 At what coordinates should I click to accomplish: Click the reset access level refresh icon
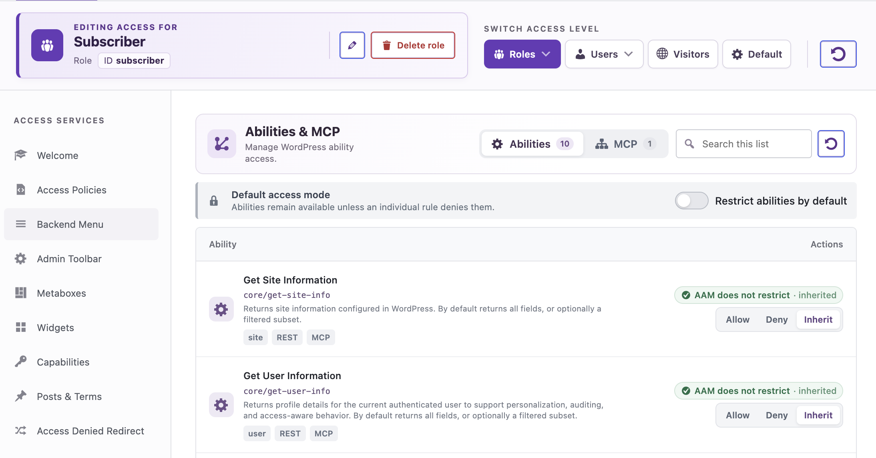[838, 54]
